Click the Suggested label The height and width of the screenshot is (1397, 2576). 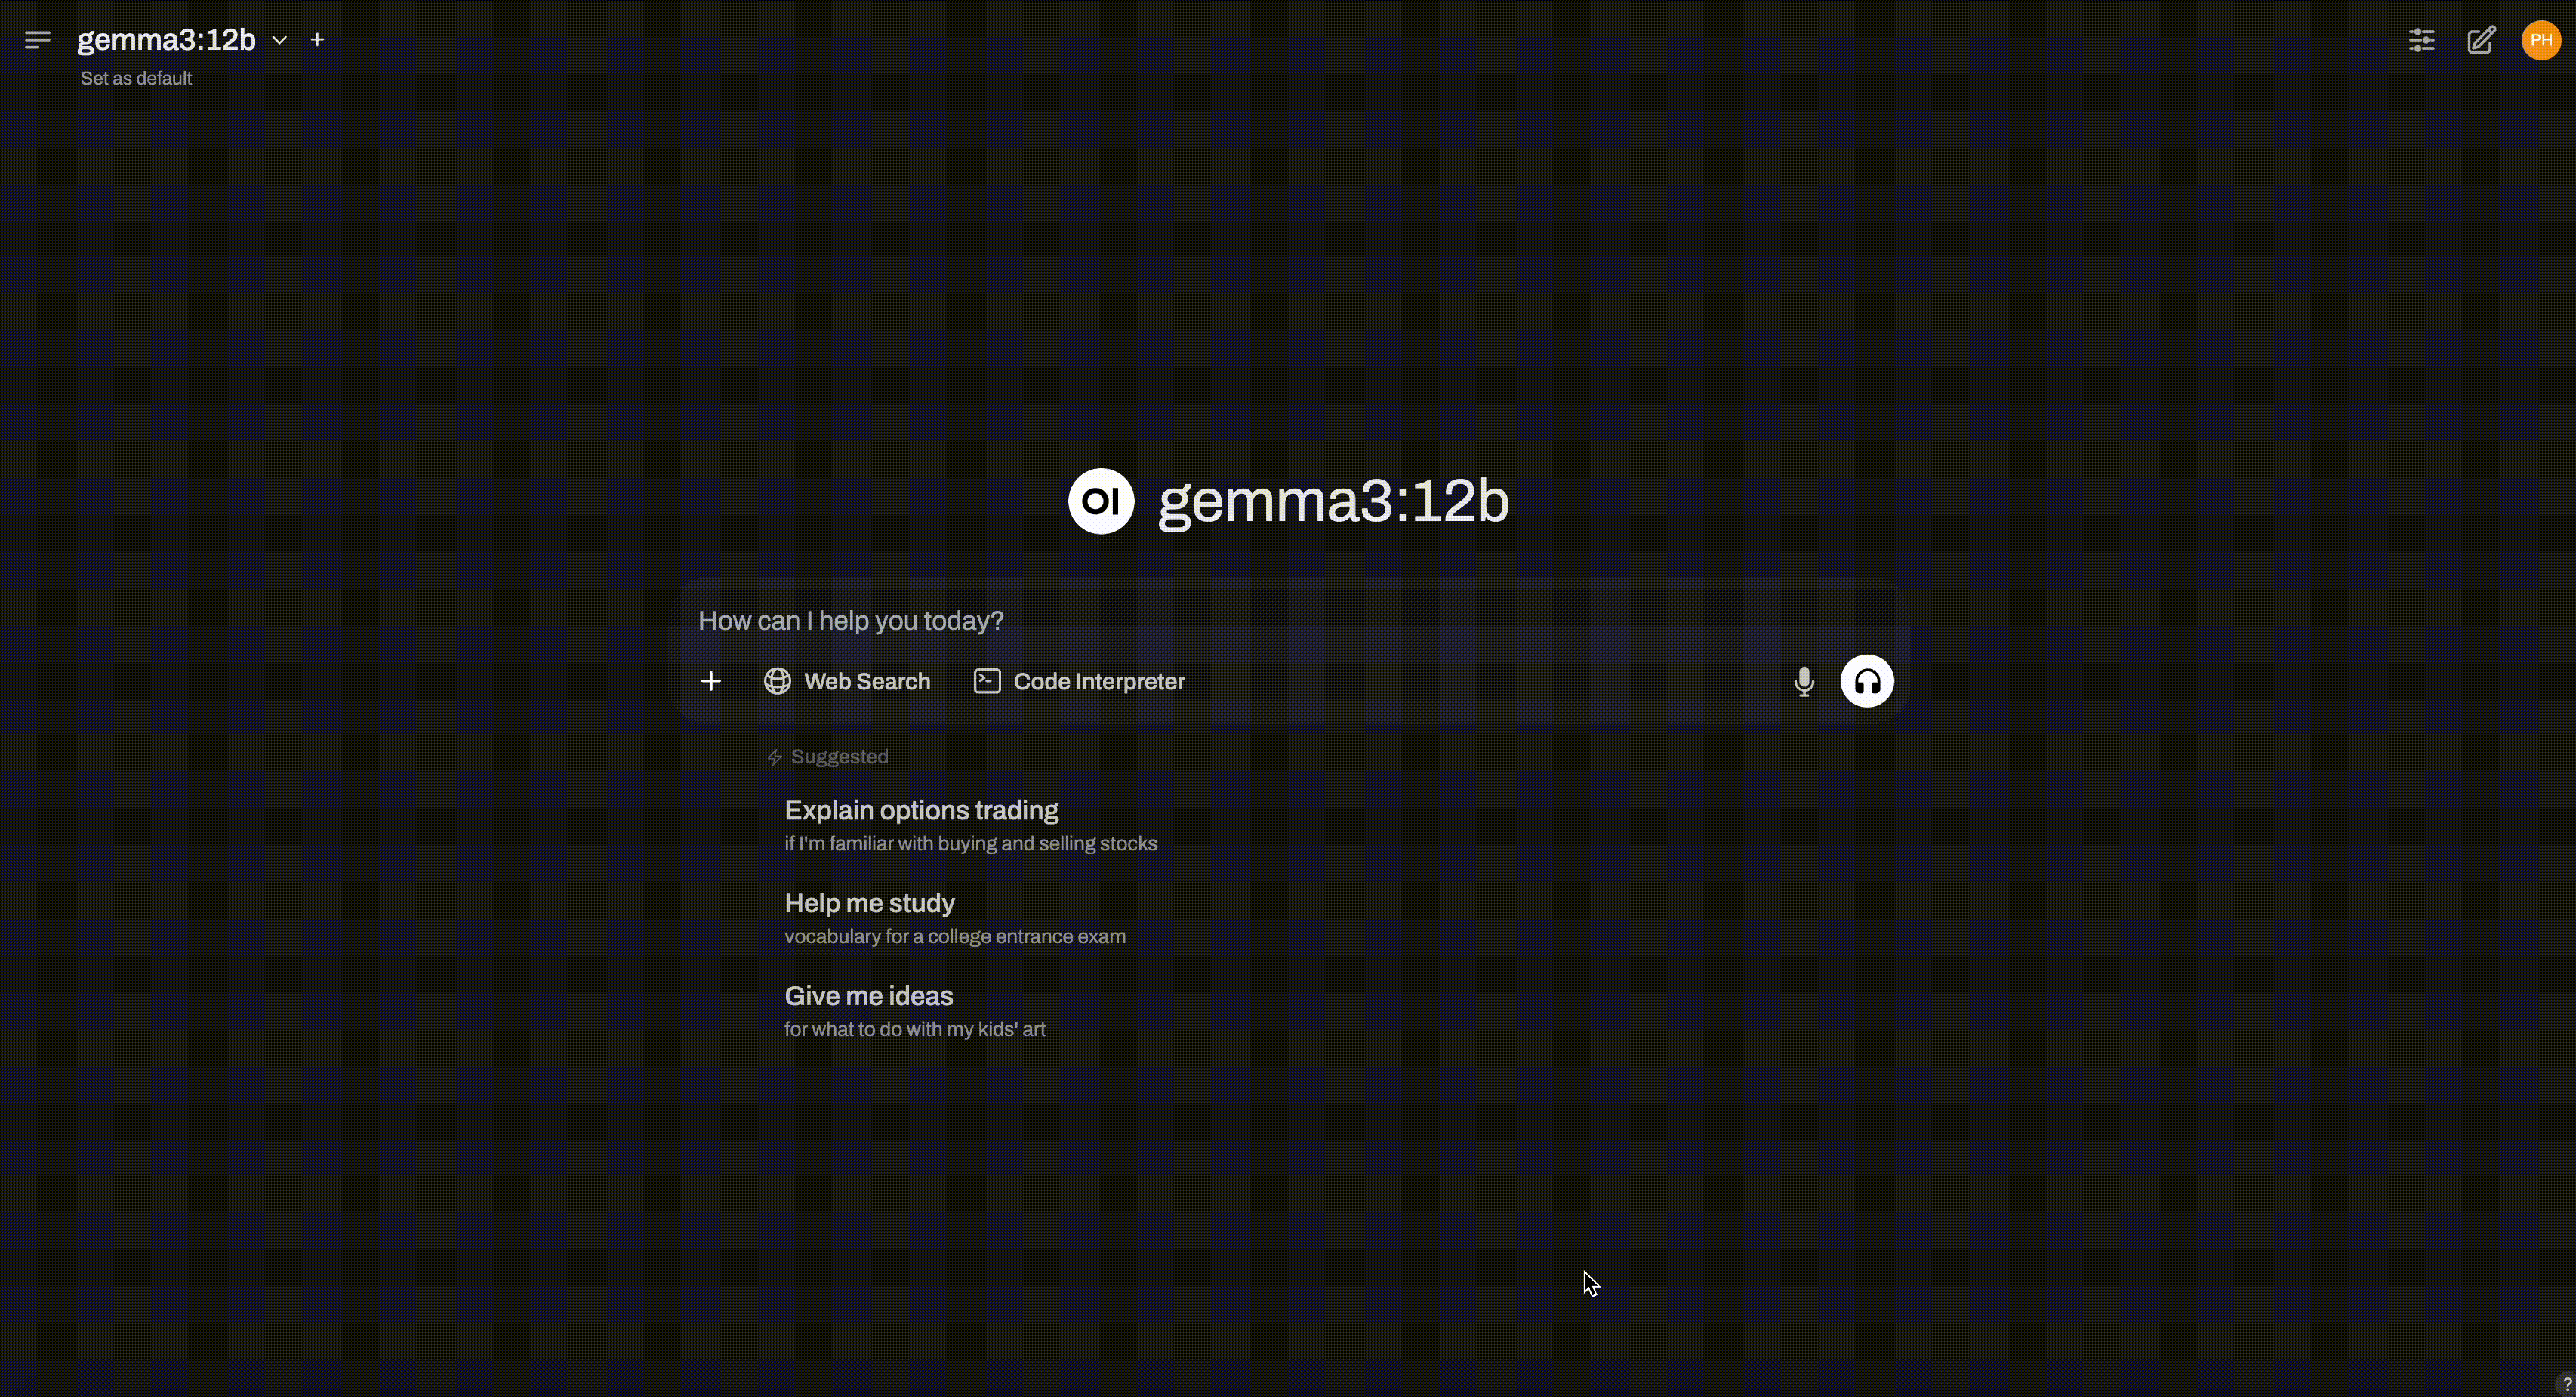[x=838, y=757]
